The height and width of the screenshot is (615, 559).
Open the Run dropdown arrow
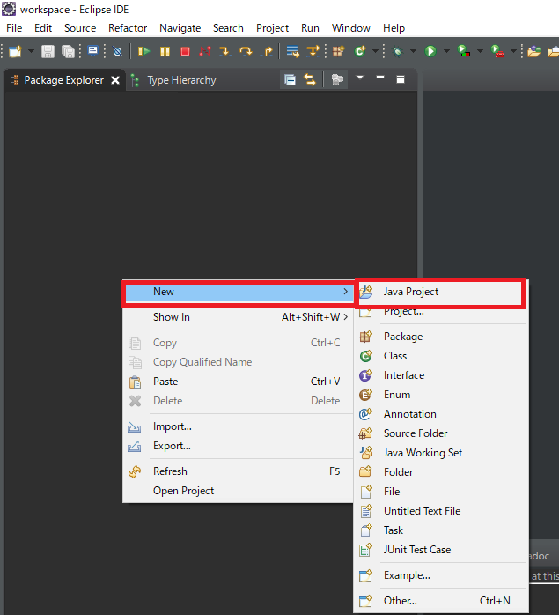[446, 51]
